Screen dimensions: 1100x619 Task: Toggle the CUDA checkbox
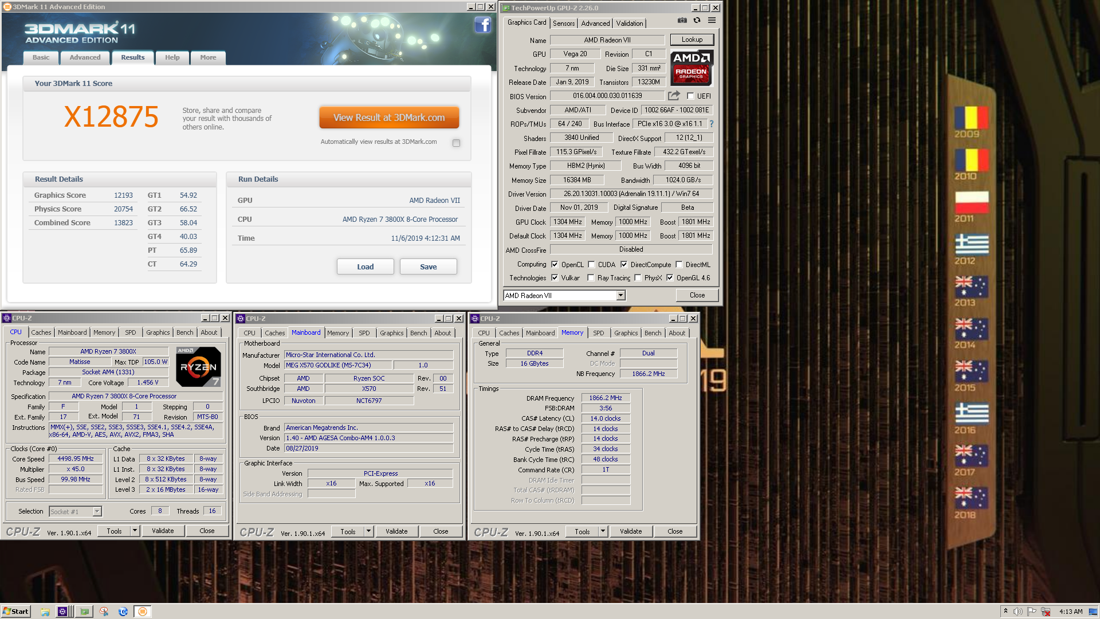(591, 264)
